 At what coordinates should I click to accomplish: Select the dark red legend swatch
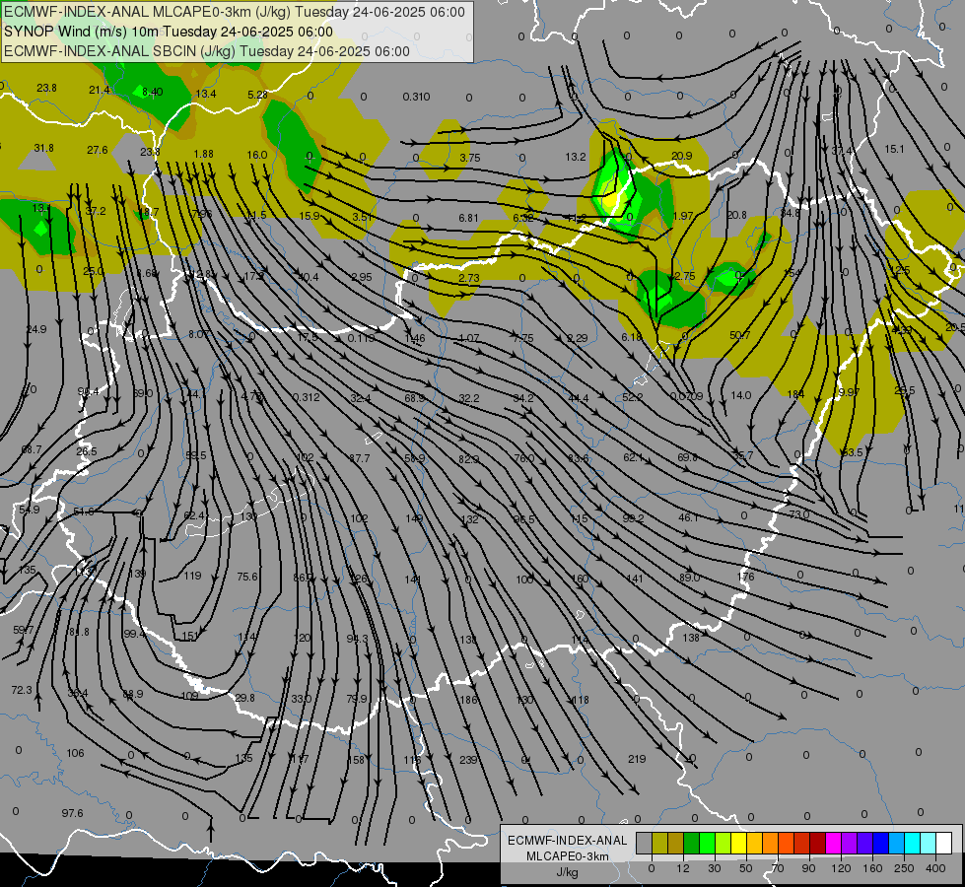click(817, 844)
